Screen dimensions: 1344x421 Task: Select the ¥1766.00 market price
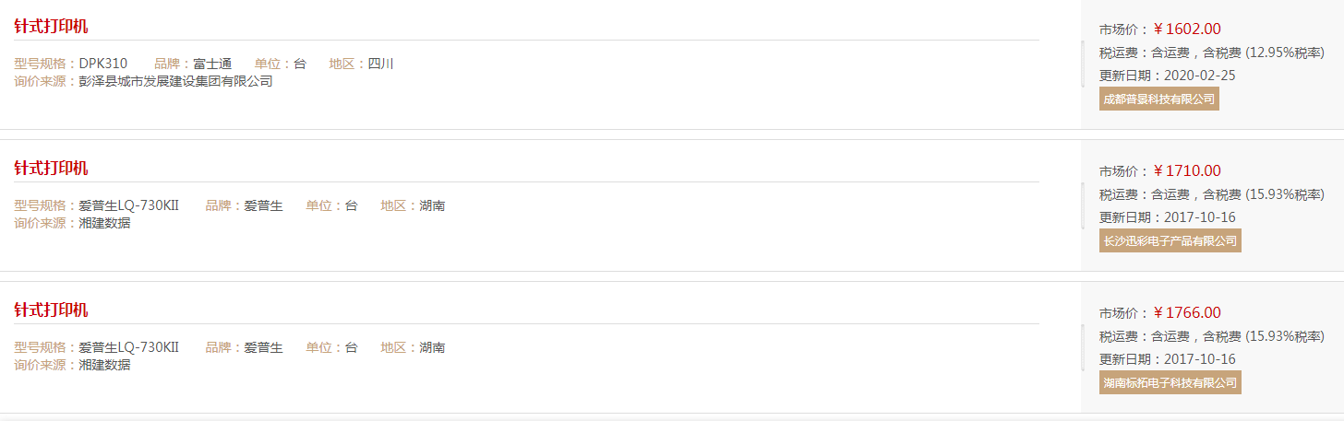click(x=1187, y=312)
